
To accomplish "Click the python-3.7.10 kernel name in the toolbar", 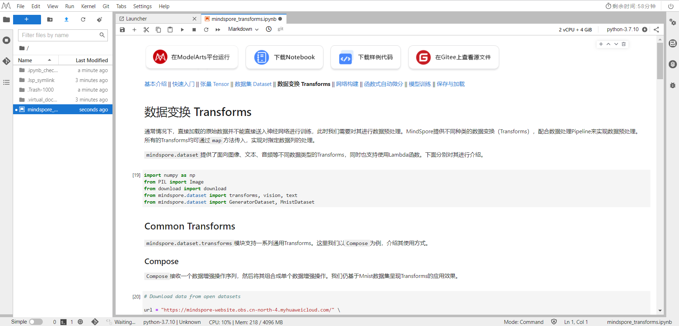I will tap(623, 29).
